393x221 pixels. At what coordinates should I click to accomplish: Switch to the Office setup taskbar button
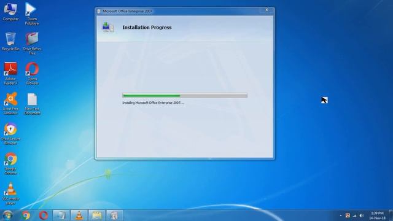[114, 215]
